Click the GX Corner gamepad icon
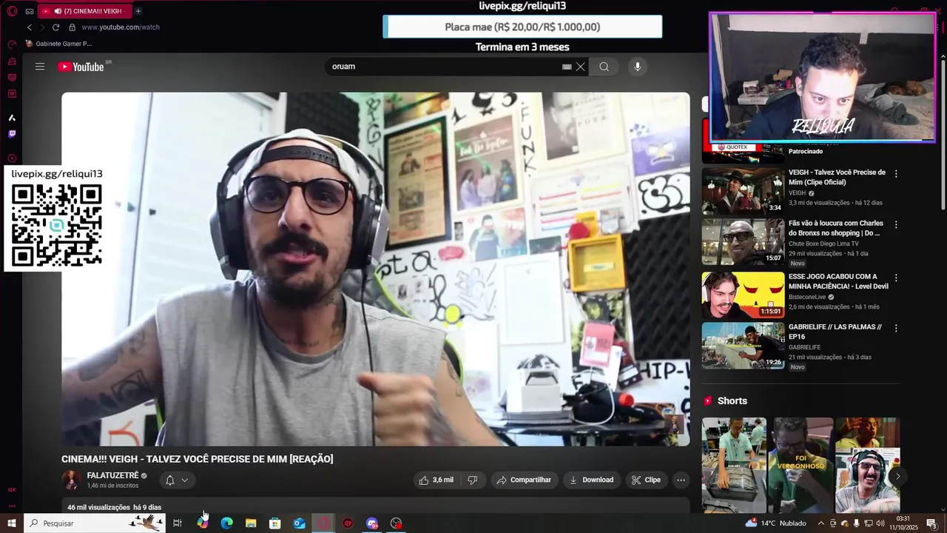Viewport: 947px width, 533px height. pyautogui.click(x=29, y=11)
